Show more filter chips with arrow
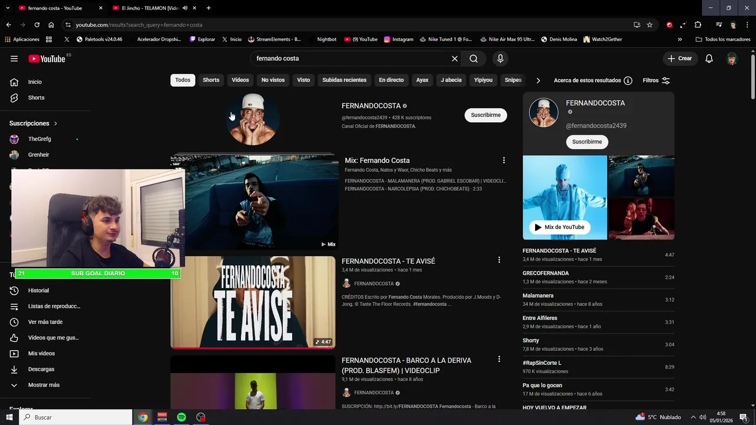This screenshot has height=425, width=756. coord(538,80)
